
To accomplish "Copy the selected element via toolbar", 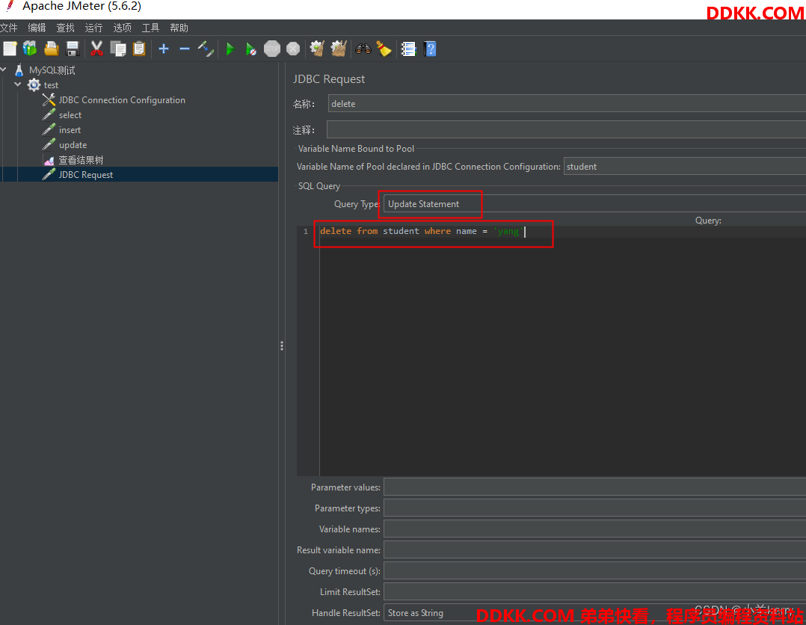I will (118, 49).
